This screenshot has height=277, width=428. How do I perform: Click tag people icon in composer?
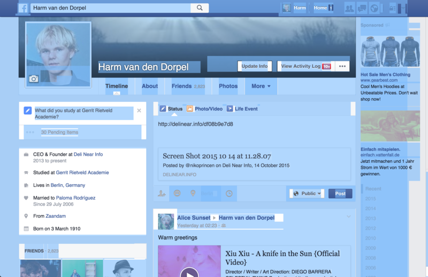(162, 193)
